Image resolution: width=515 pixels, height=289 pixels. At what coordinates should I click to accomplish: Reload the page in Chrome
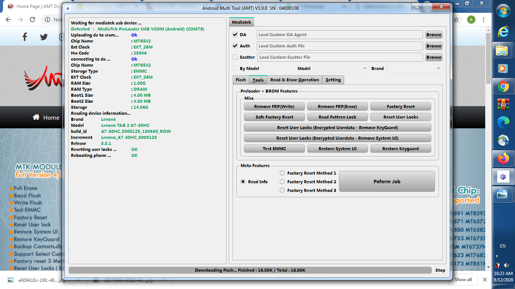coord(32,20)
